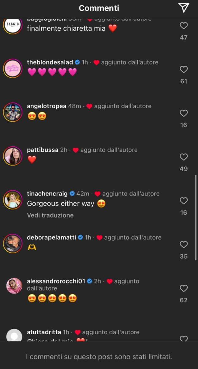Open alessandrorocchi01's profile picture
Image resolution: width=198 pixels, height=369 pixels.
[14, 286]
